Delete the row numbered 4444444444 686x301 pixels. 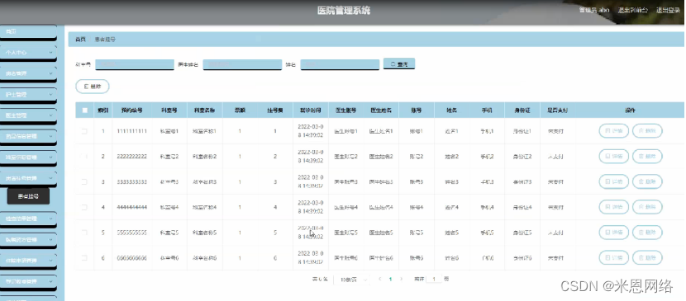tap(647, 207)
